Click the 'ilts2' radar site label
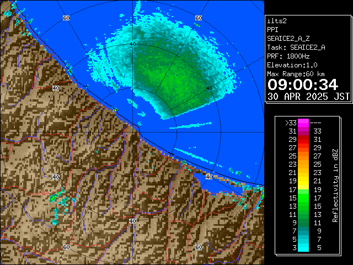 click(x=277, y=21)
